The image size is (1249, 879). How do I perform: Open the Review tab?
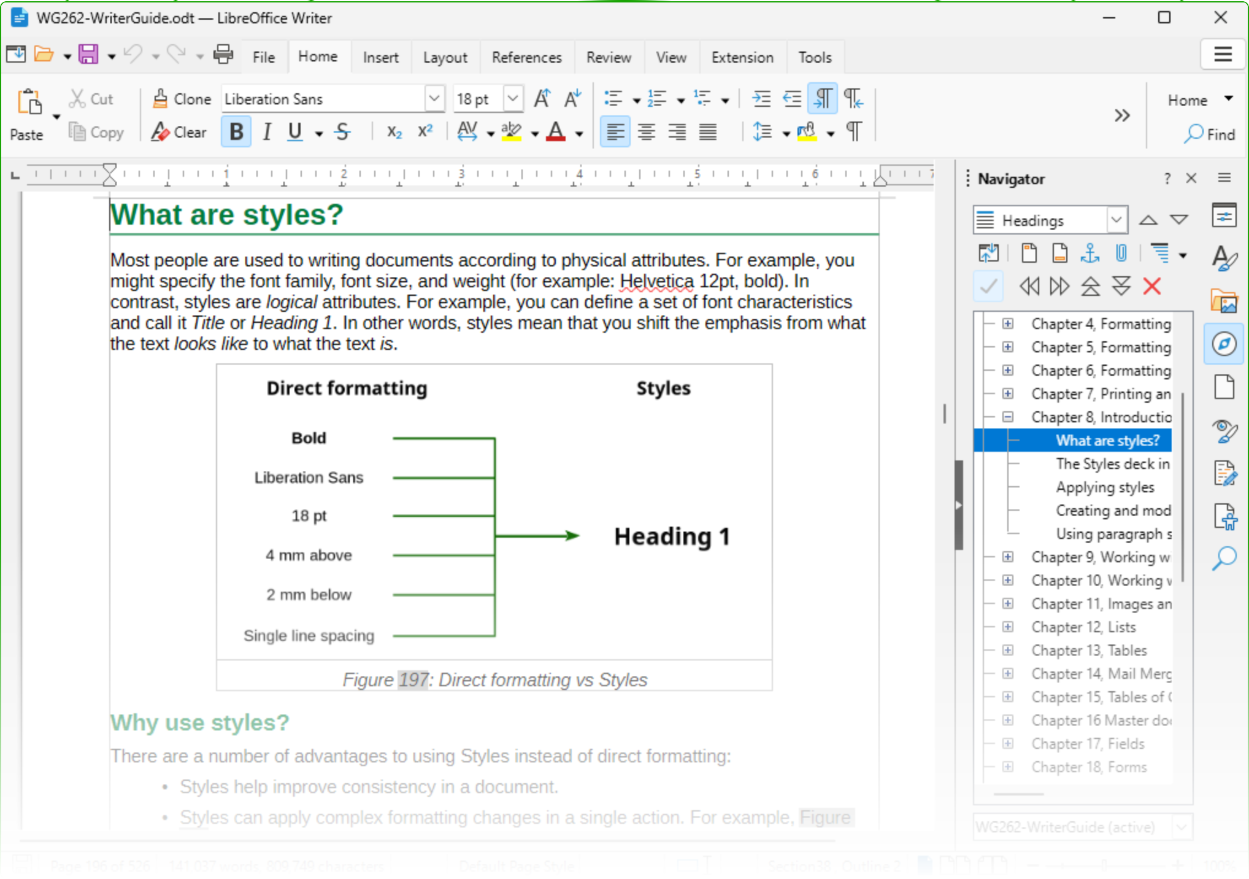click(609, 57)
